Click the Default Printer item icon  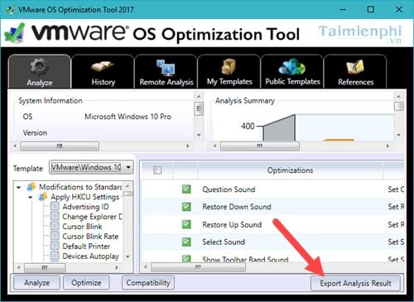(x=55, y=246)
